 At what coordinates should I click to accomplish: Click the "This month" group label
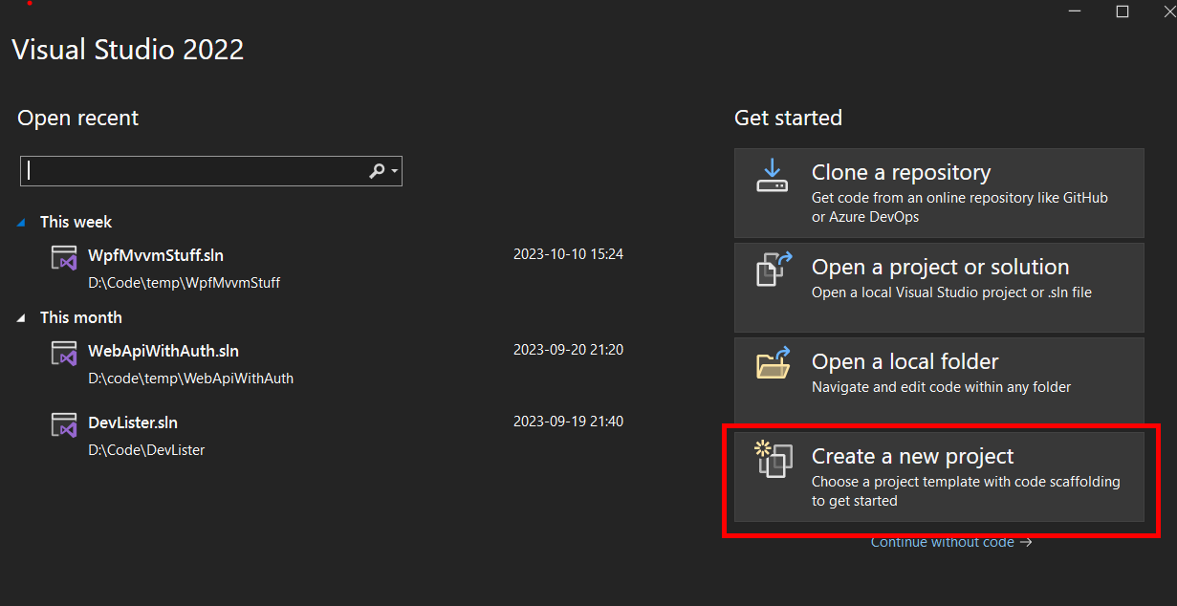[x=81, y=317]
